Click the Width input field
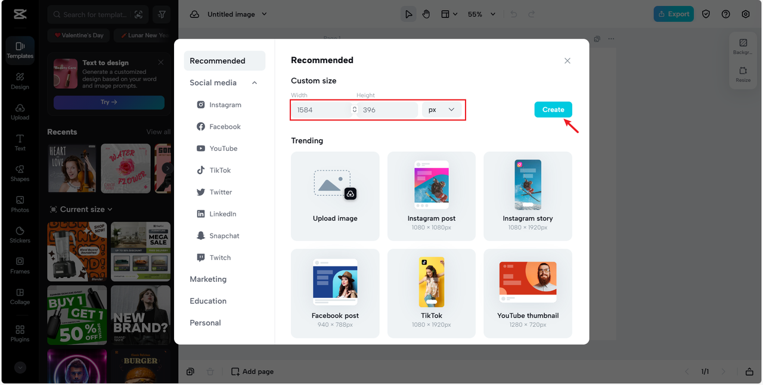Image resolution: width=763 pixels, height=385 pixels. pos(321,110)
